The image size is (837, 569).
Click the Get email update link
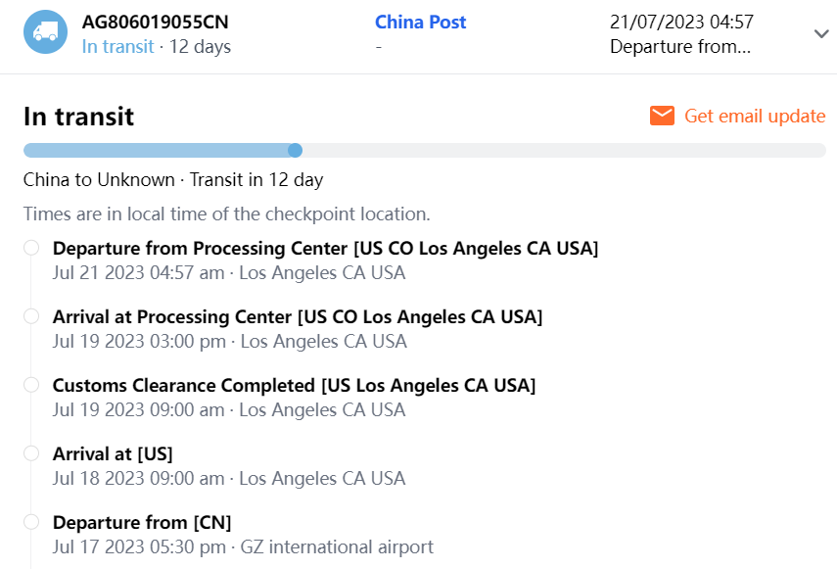click(754, 117)
